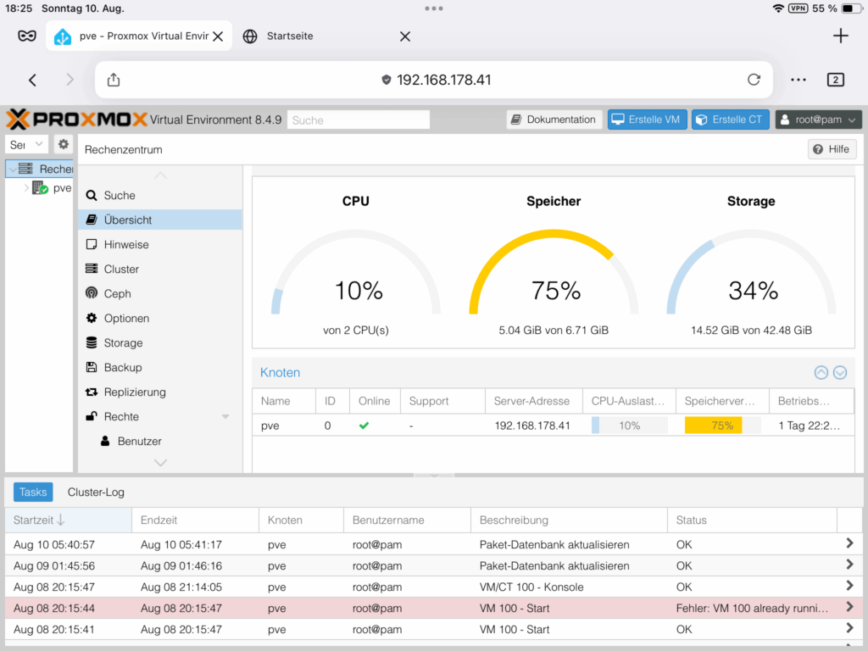
Task: Tap the share icon beside address bar
Action: (114, 80)
